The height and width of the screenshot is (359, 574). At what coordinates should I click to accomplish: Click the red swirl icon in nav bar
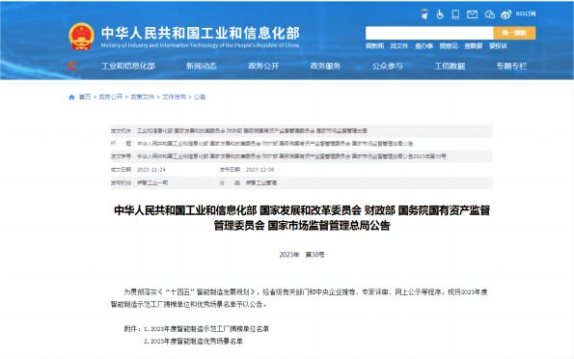73,66
